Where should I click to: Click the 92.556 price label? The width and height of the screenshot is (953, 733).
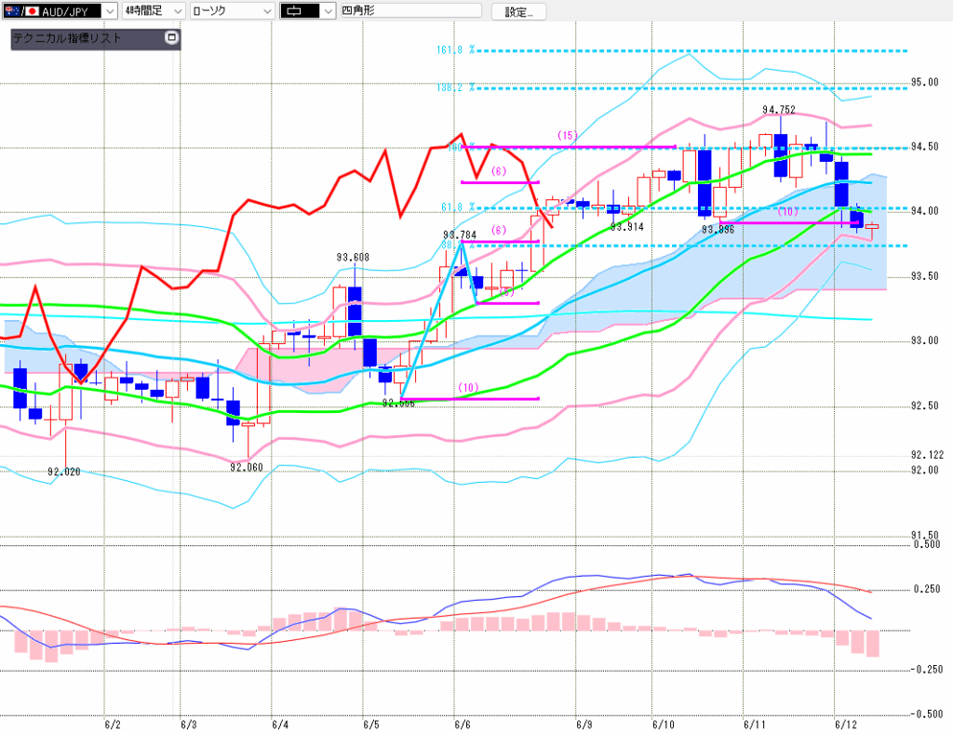click(x=398, y=403)
